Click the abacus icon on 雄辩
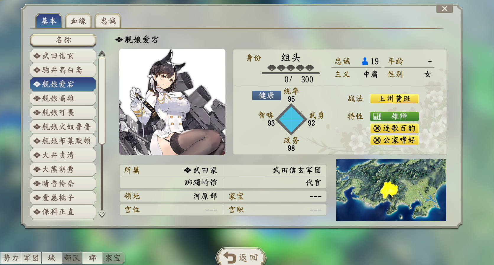494x265 pixels. (377, 116)
